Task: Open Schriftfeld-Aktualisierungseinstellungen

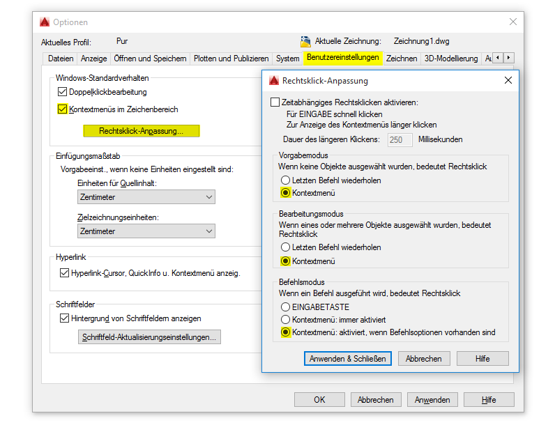Action: coord(149,337)
